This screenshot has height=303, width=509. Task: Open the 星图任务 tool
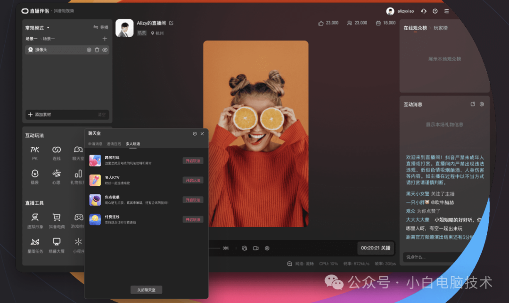[35, 241]
